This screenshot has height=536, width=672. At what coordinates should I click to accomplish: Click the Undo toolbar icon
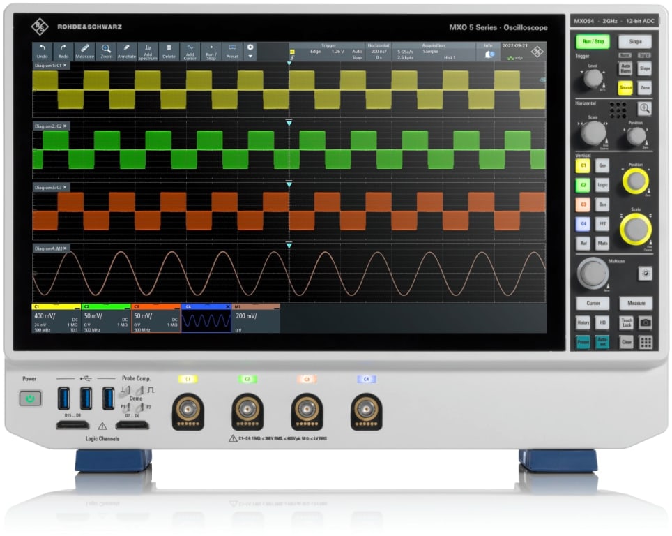click(42, 51)
